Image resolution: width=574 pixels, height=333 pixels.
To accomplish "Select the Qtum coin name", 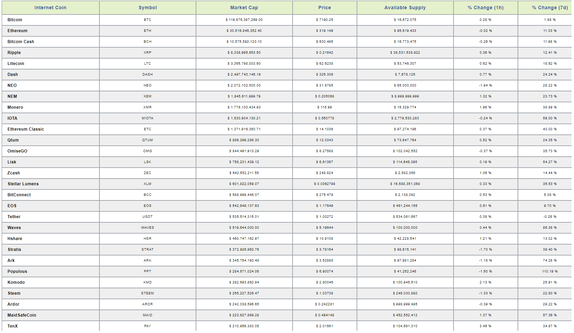I will [x=13, y=140].
